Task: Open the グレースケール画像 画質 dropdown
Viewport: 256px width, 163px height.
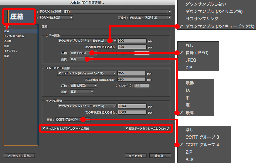Action: click(82, 92)
